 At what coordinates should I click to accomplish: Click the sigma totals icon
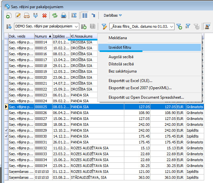coord(74,15)
